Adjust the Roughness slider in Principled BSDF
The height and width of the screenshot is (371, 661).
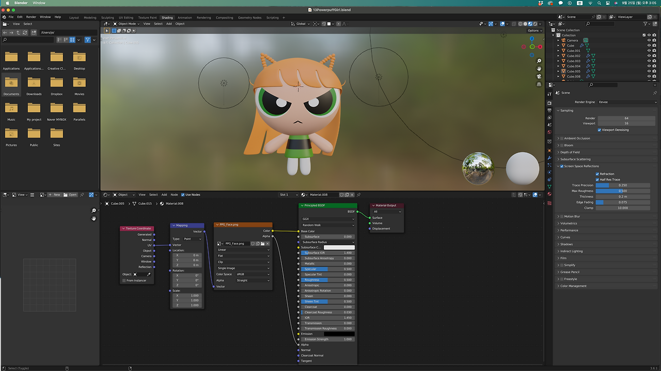tap(328, 280)
